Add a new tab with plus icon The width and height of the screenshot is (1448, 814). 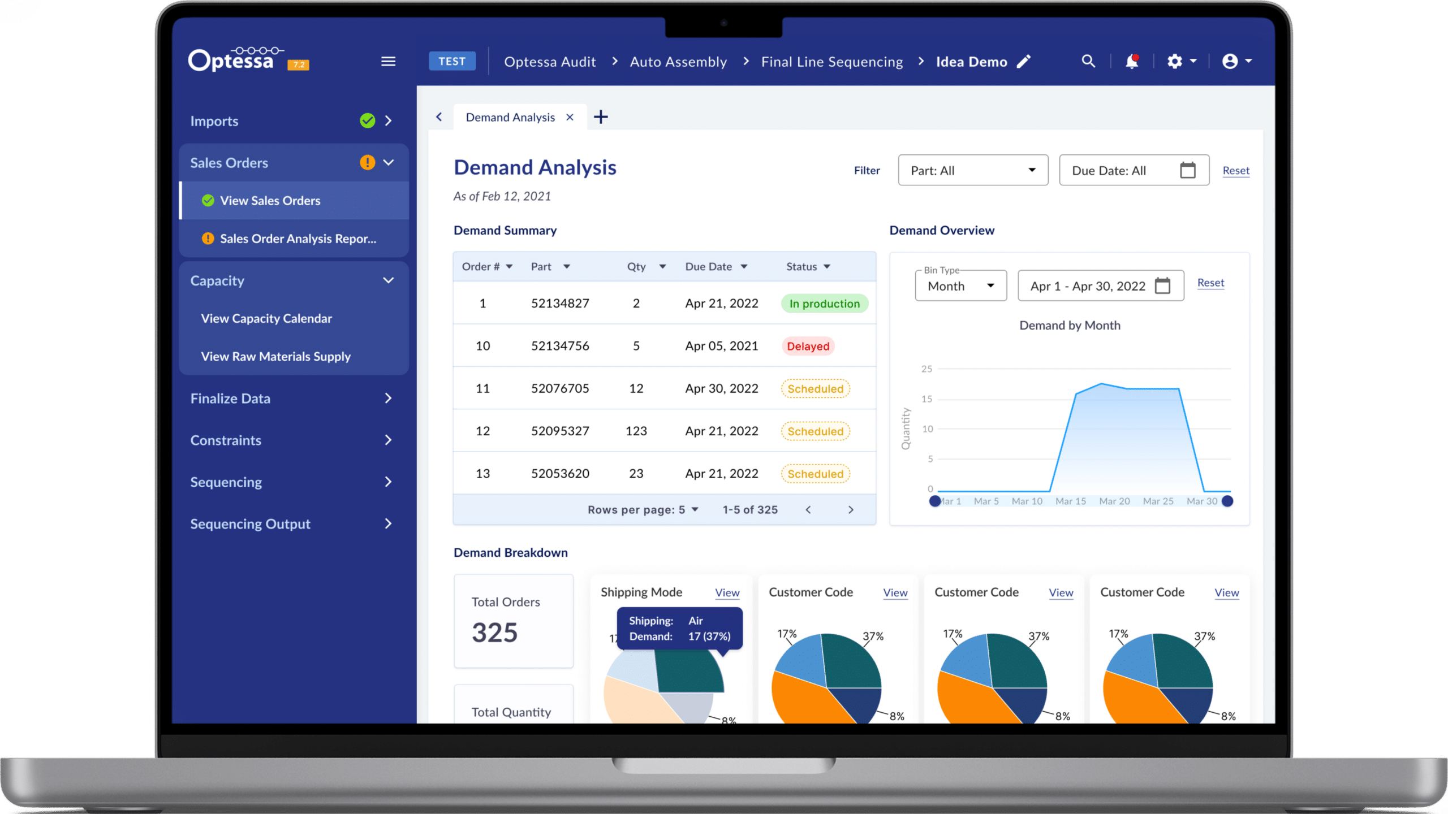click(x=601, y=117)
